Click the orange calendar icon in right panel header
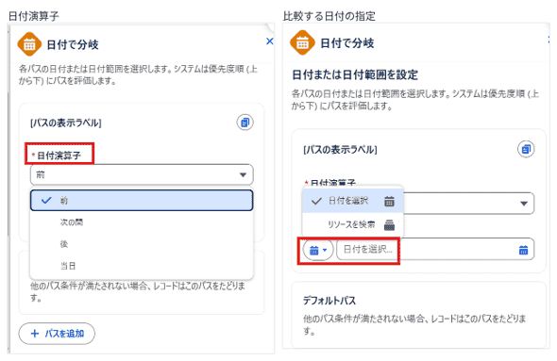The image size is (557, 361). point(302,43)
